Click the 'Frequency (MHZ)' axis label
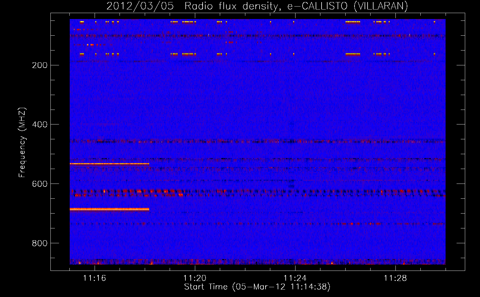The image size is (480, 297). (22, 142)
